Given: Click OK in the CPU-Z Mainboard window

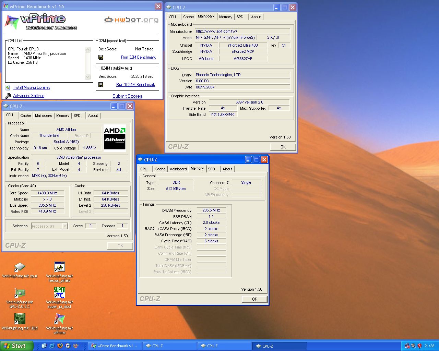Looking at the screenshot, I should [283, 147].
